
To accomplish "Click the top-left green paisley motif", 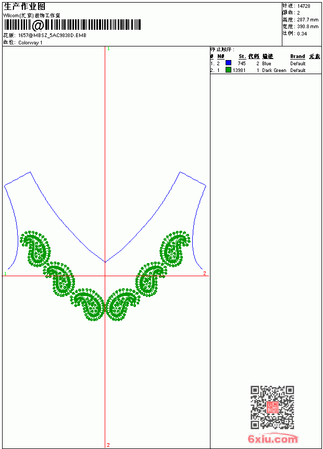I will (35, 249).
